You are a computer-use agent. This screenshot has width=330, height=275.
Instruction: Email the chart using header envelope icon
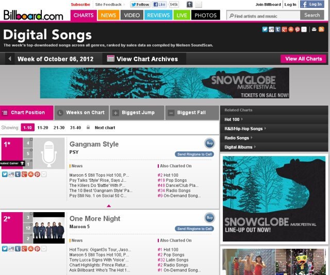click(x=304, y=29)
